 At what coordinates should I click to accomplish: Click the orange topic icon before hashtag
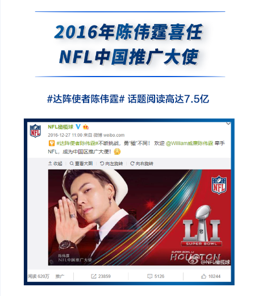click(52, 143)
